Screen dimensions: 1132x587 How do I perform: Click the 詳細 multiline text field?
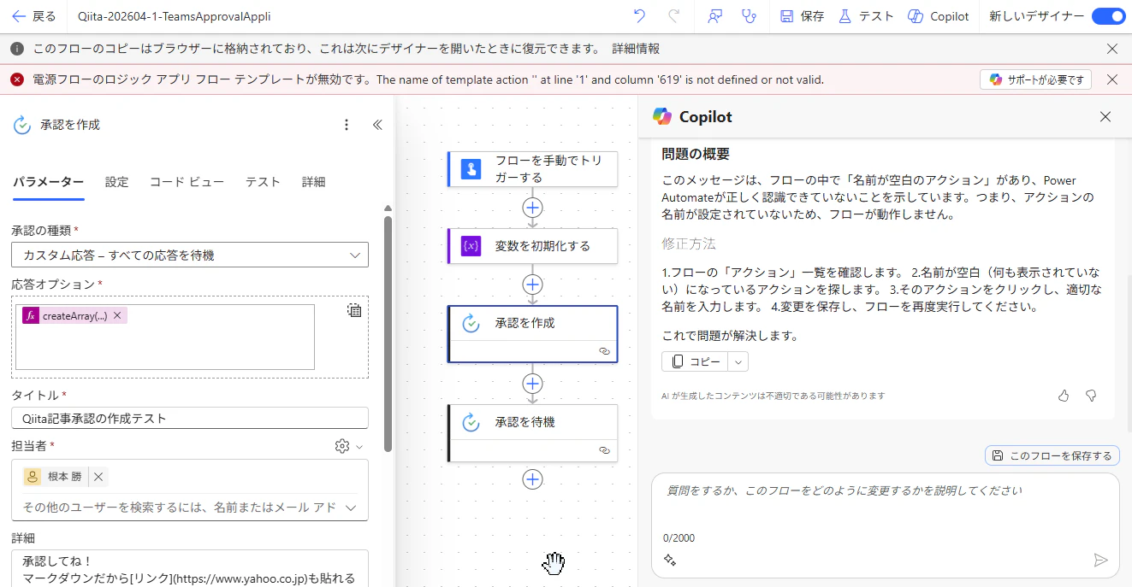[190, 569]
